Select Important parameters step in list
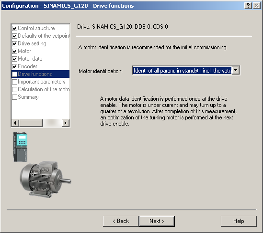The width and height of the screenshot is (263, 233). tap(41, 82)
